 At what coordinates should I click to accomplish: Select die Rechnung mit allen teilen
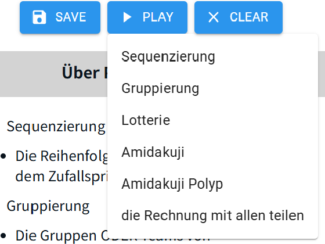coord(212,216)
